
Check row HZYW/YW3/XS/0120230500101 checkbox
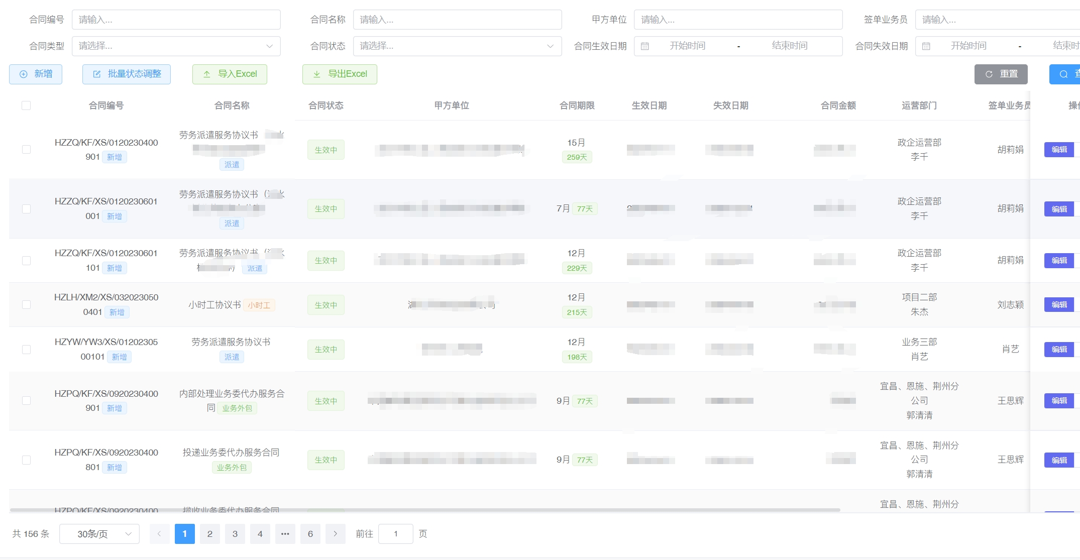[x=26, y=350]
